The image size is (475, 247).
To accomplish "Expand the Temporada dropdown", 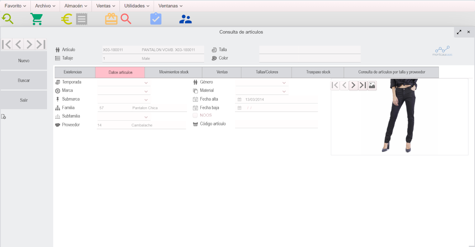I will 146,83.
